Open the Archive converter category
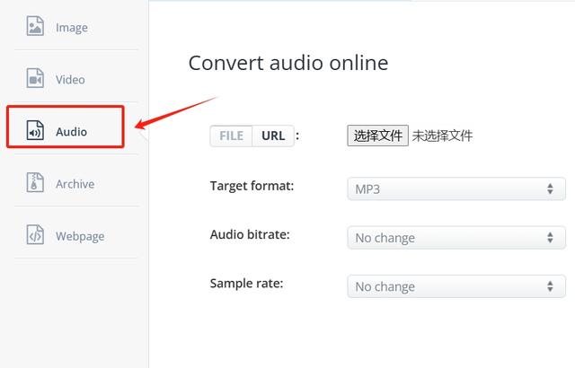The height and width of the screenshot is (368, 575). pyautogui.click(x=75, y=184)
